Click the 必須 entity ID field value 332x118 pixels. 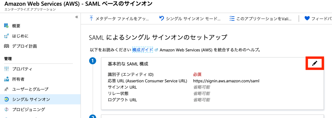click(197, 74)
